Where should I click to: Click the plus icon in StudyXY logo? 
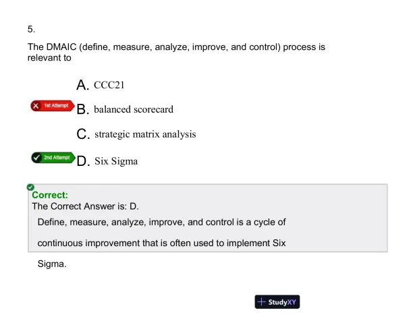pyautogui.click(x=262, y=301)
